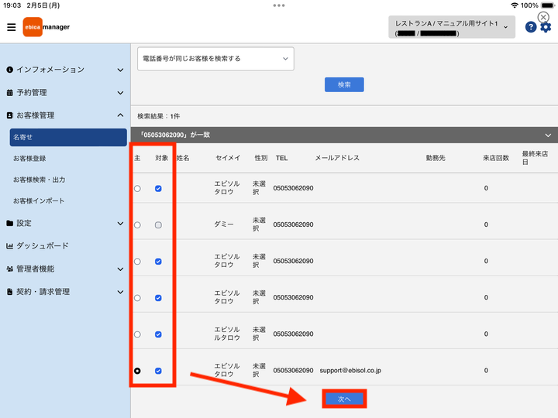Screen dimensions: 558x418
Task: Click the TEL column header
Action: pyautogui.click(x=281, y=158)
